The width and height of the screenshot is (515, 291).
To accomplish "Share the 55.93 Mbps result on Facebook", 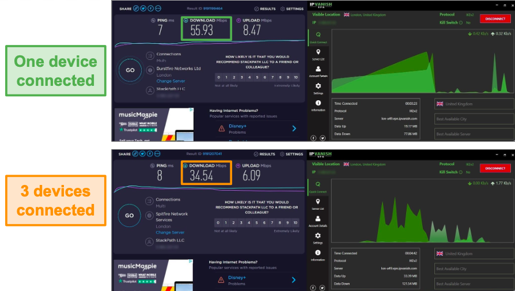I will pos(150,9).
